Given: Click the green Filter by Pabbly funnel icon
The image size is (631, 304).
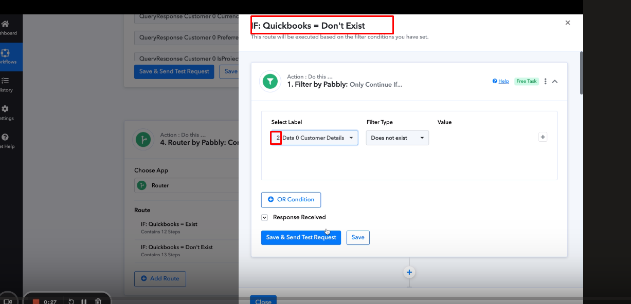Looking at the screenshot, I should pyautogui.click(x=270, y=81).
